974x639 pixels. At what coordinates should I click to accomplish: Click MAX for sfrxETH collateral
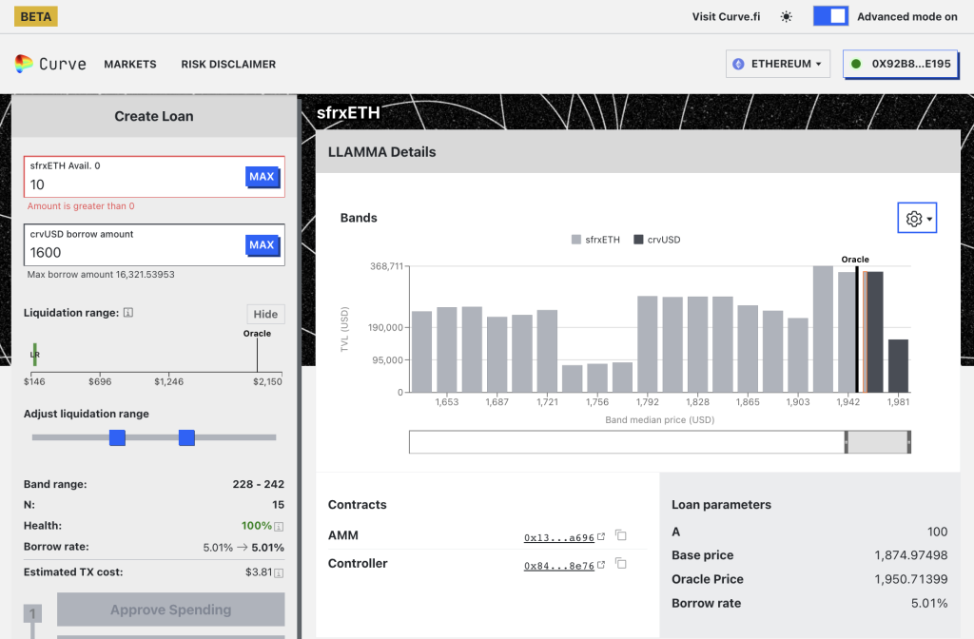(263, 176)
